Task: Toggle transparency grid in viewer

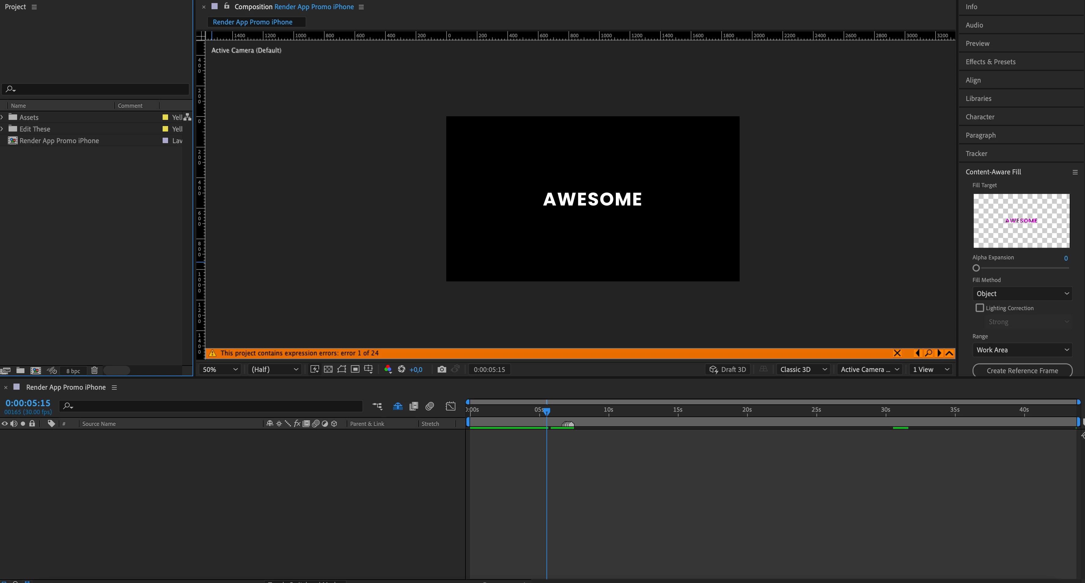Action: tap(328, 369)
